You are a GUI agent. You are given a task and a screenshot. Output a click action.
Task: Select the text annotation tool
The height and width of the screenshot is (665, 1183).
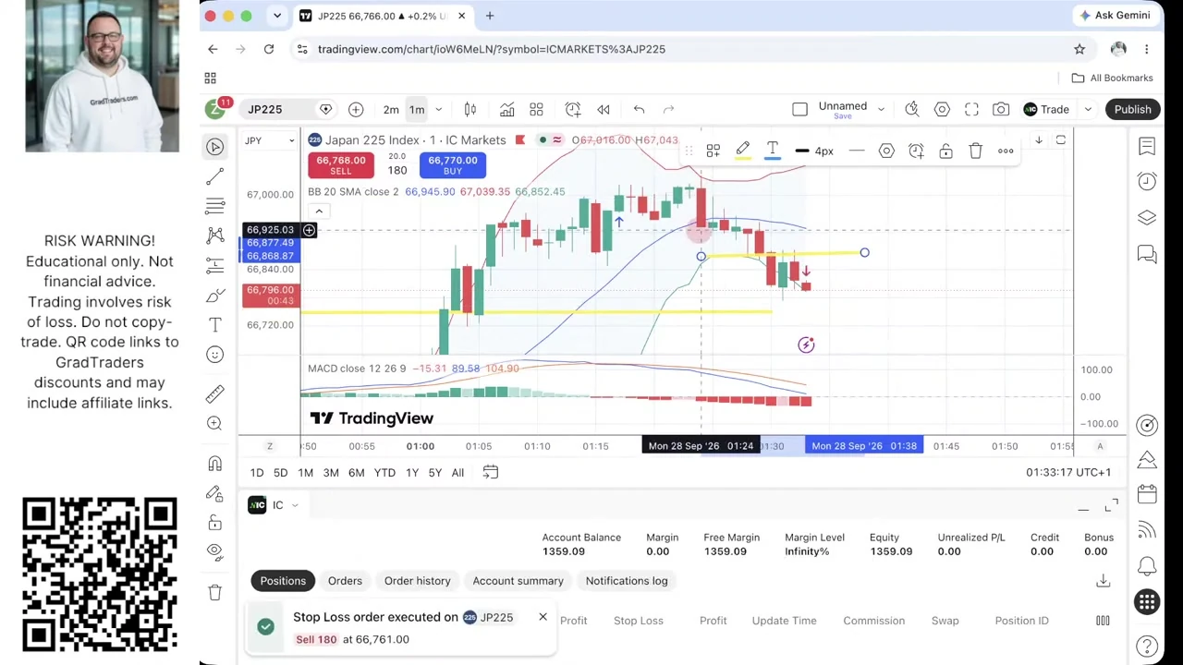click(215, 325)
